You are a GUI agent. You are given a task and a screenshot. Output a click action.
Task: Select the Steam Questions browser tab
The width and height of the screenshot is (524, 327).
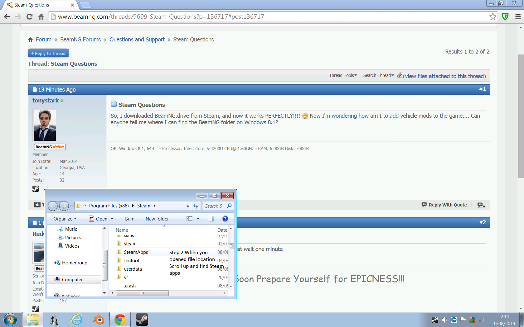pos(40,5)
